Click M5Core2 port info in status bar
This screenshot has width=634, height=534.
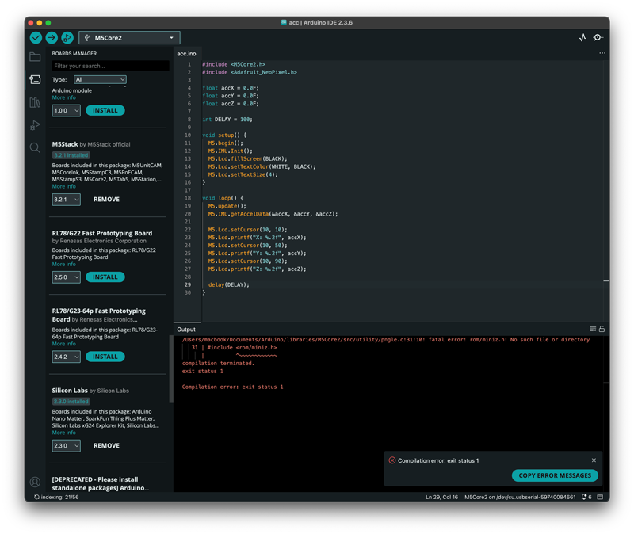click(520, 497)
